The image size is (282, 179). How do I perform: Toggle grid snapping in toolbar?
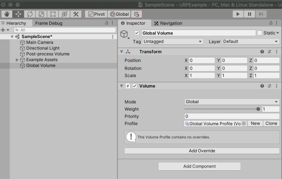(x=137, y=14)
